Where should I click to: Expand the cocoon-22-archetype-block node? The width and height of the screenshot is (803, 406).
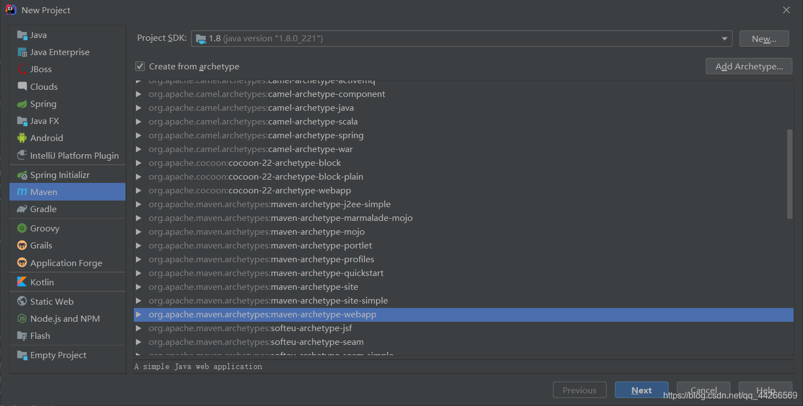point(139,163)
